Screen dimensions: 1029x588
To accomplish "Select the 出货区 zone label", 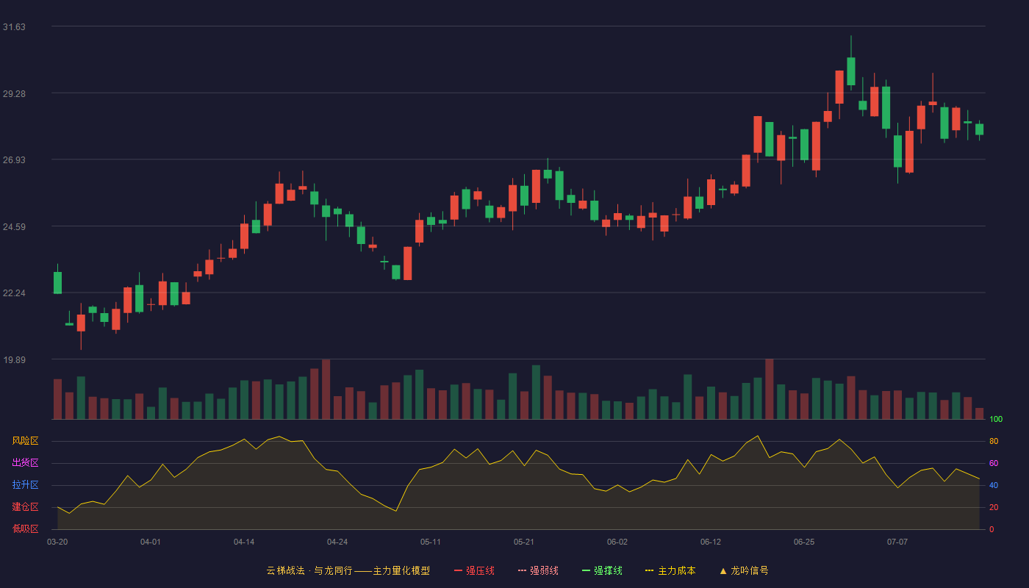I will click(x=25, y=463).
